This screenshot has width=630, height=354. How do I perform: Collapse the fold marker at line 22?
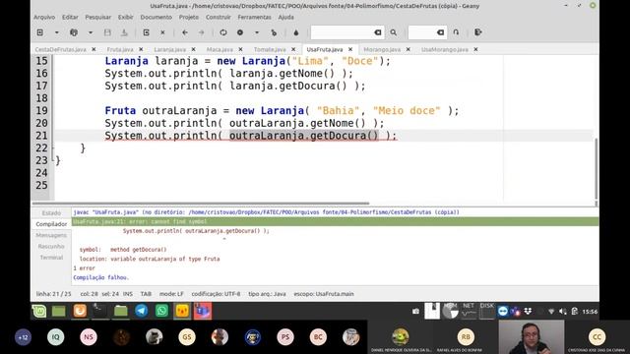(52, 148)
